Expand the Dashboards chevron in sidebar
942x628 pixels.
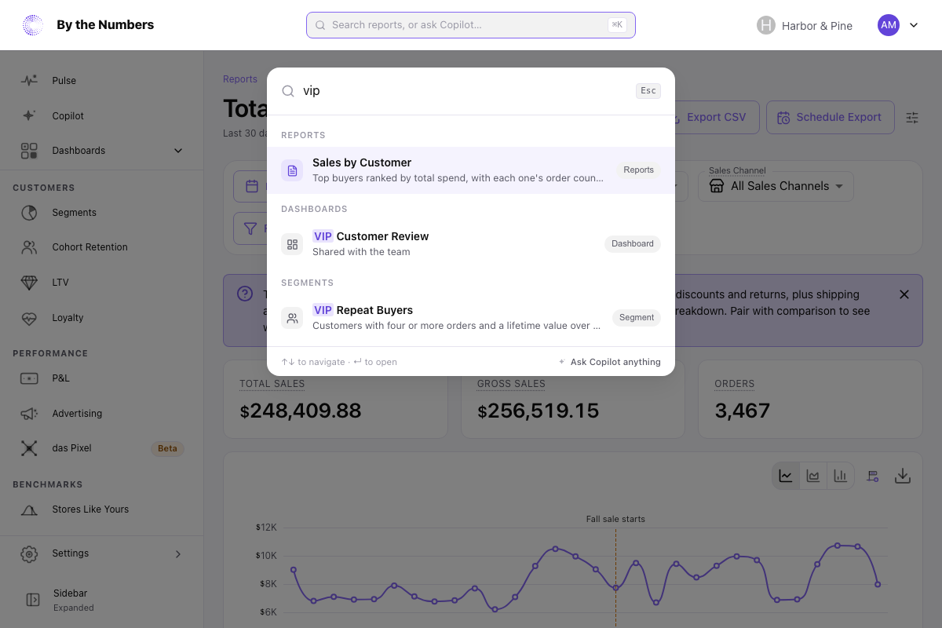pyautogui.click(x=178, y=151)
